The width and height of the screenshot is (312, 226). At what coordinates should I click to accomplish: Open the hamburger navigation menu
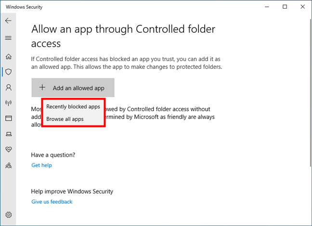click(x=8, y=38)
